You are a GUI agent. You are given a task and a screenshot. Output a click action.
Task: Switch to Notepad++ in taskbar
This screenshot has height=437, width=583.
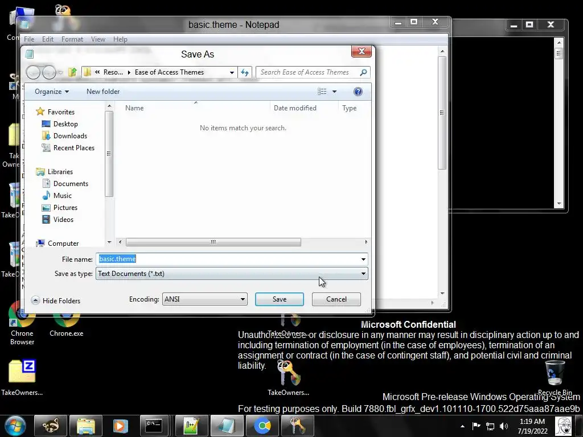click(191, 426)
